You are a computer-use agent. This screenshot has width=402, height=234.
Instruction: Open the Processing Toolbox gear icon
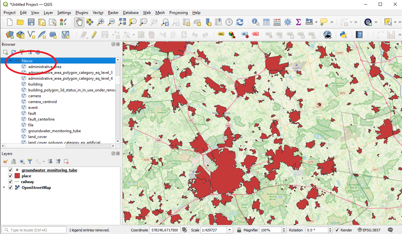coord(288,22)
